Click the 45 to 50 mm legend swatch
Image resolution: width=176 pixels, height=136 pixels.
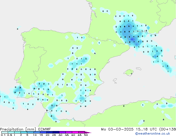(82, 132)
